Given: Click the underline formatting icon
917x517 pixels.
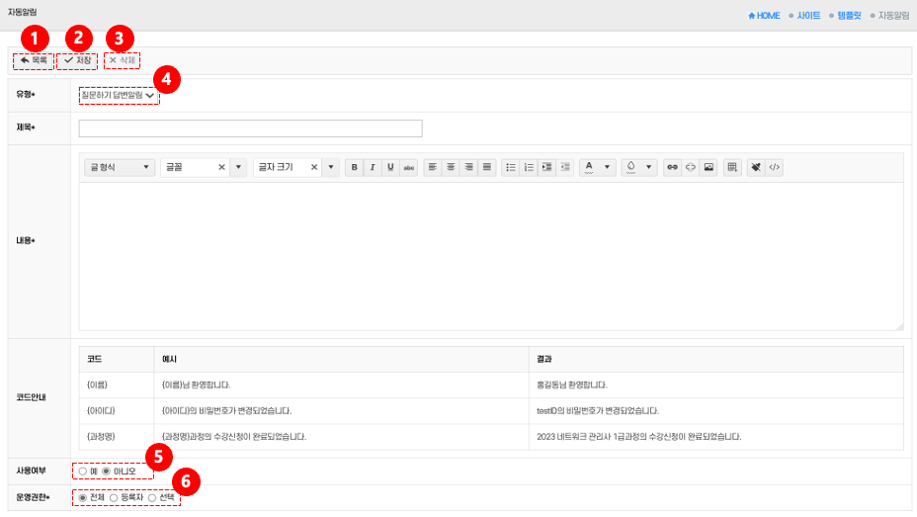Looking at the screenshot, I should click(390, 168).
